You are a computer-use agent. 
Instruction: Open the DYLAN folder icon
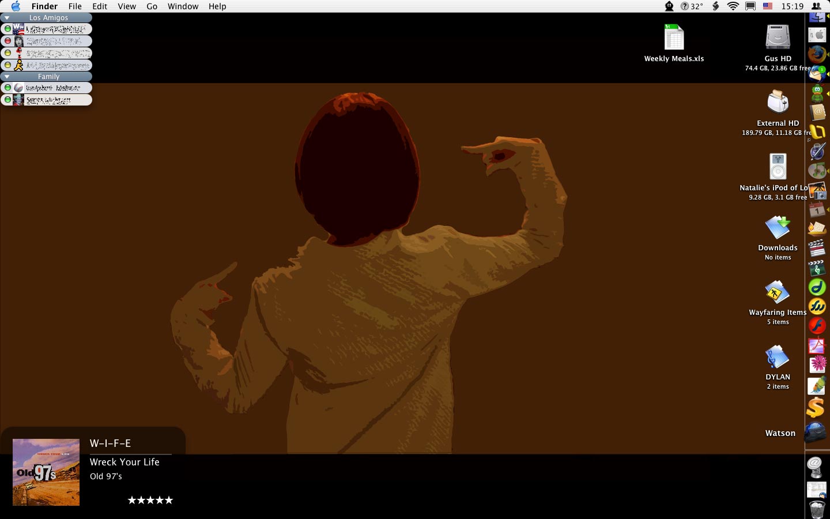click(778, 356)
